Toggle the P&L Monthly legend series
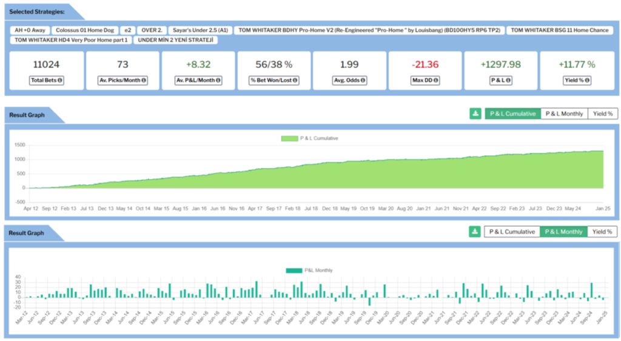Viewport: 621px width, 341px height. [x=294, y=270]
